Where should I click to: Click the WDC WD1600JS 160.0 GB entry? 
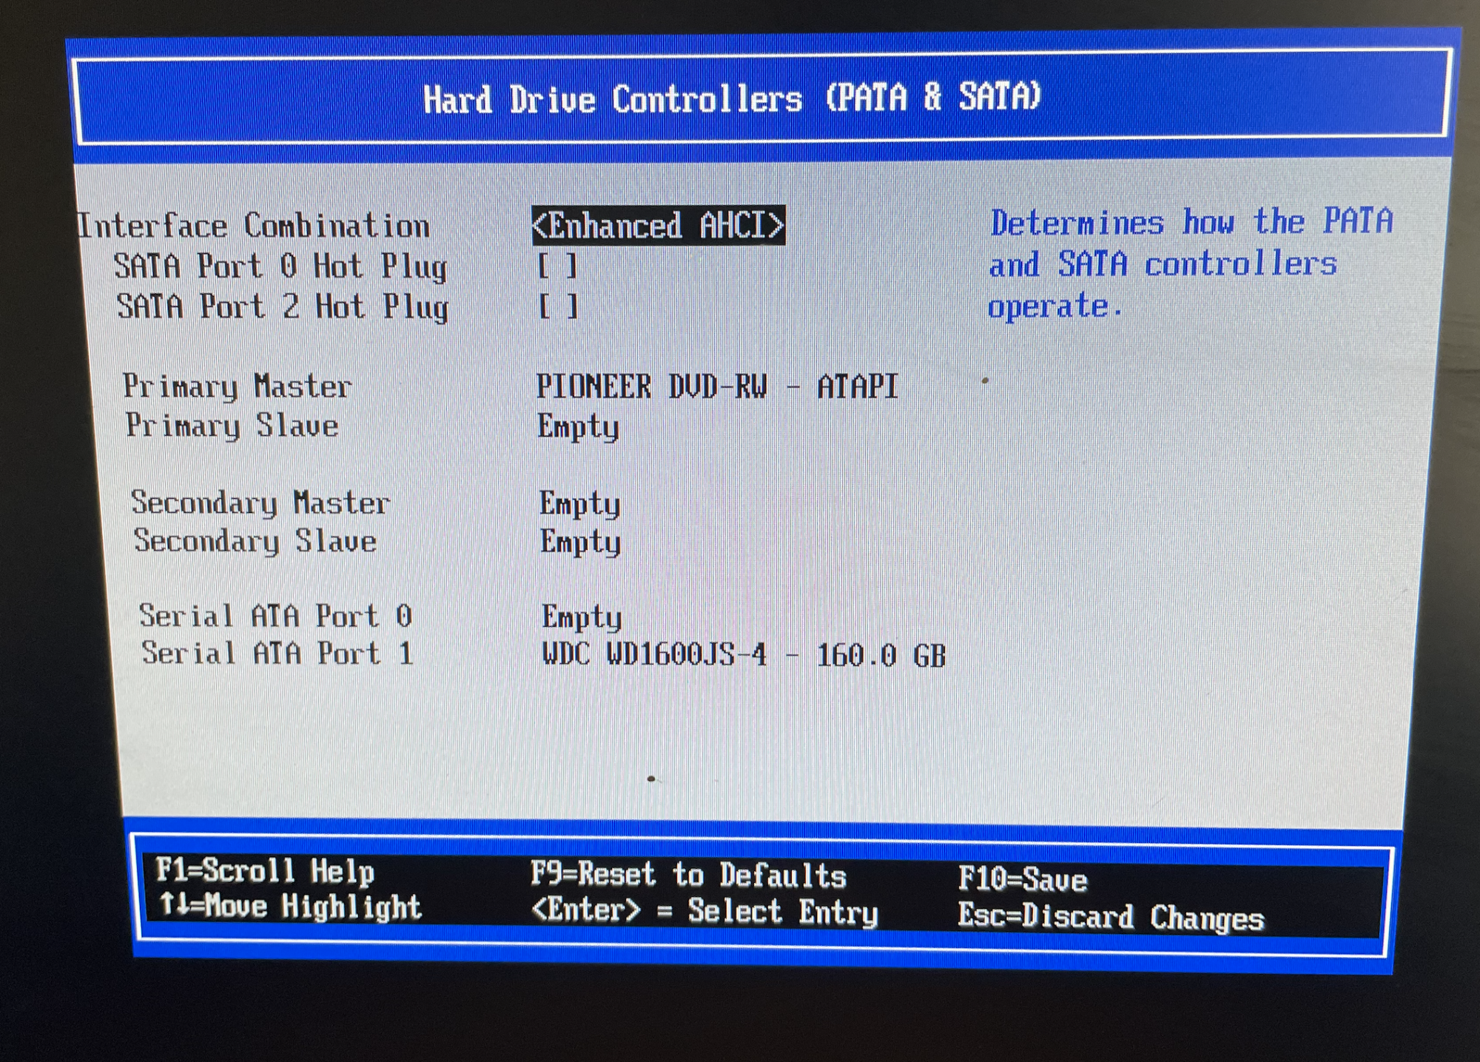pos(744,655)
